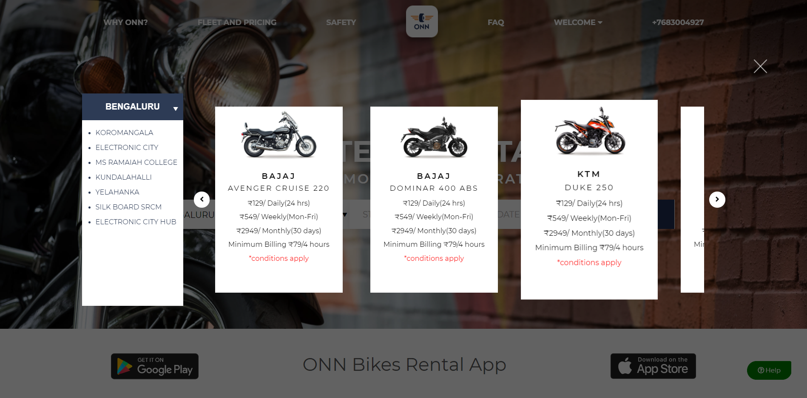Viewport: 807px width, 398px height.
Task: Click the green Help button
Action: (x=769, y=370)
